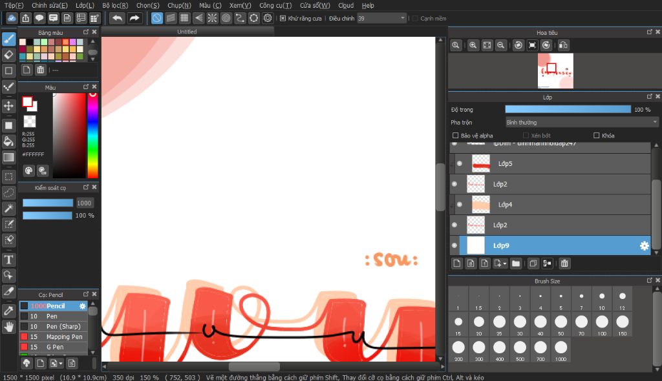
Task: Float the Bảng màu panel
Action: [86, 32]
